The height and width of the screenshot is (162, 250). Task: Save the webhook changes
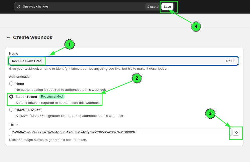point(167,7)
